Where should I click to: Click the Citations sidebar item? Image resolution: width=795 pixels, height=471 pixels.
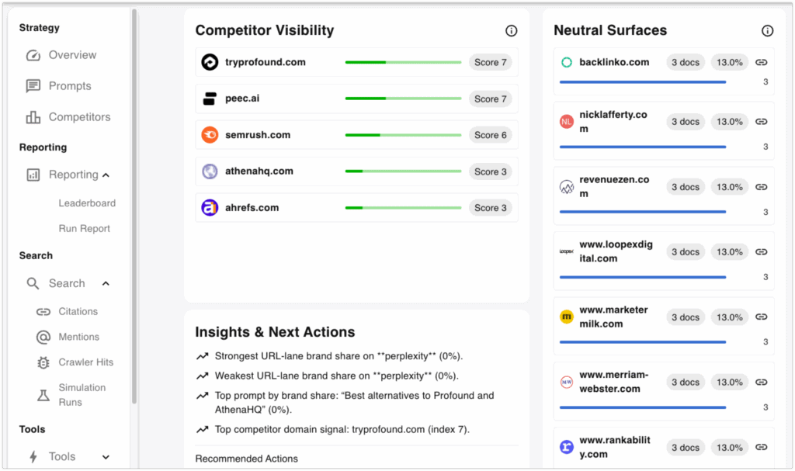[78, 312]
